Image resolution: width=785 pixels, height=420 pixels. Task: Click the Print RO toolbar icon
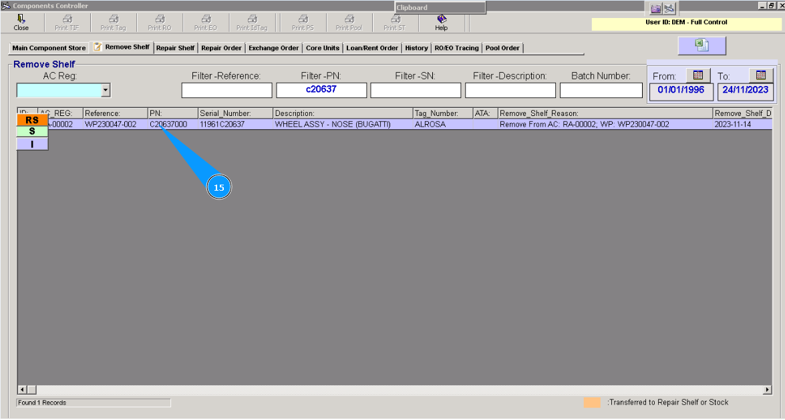tap(159, 23)
